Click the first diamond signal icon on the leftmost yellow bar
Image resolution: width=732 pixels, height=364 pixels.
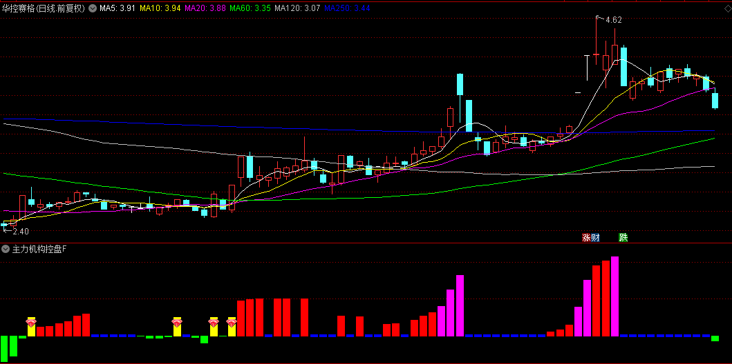point(31,322)
